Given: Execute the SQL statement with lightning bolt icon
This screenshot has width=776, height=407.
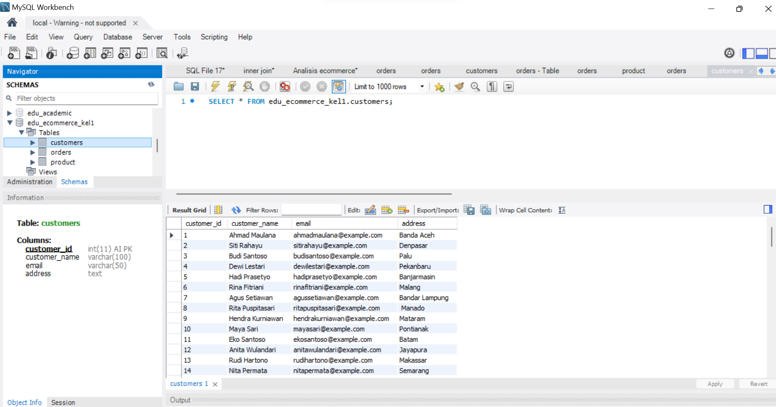Looking at the screenshot, I should pyautogui.click(x=215, y=86).
